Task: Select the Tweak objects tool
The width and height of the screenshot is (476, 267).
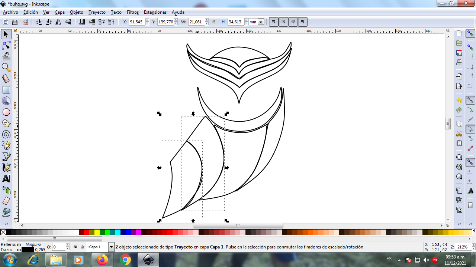Action: pos(6,56)
